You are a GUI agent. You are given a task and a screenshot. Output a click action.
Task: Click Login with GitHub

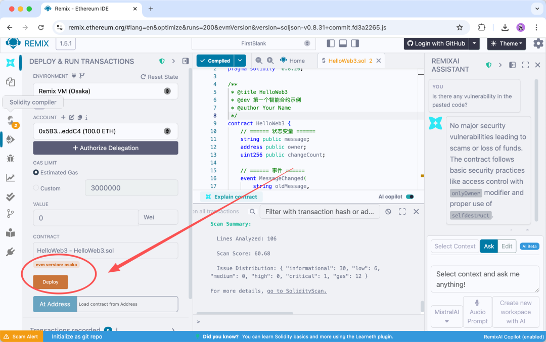coord(436,43)
